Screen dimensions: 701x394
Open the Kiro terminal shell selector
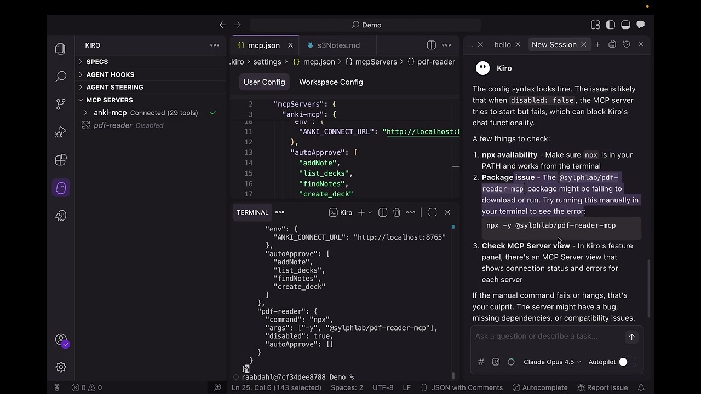pos(341,212)
